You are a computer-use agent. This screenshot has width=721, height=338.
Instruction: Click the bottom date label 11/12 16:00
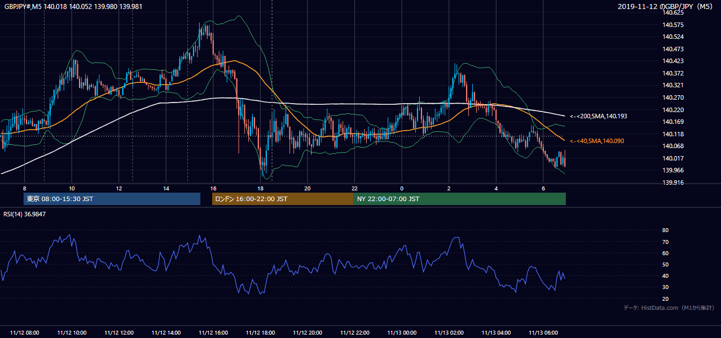pyautogui.click(x=213, y=333)
